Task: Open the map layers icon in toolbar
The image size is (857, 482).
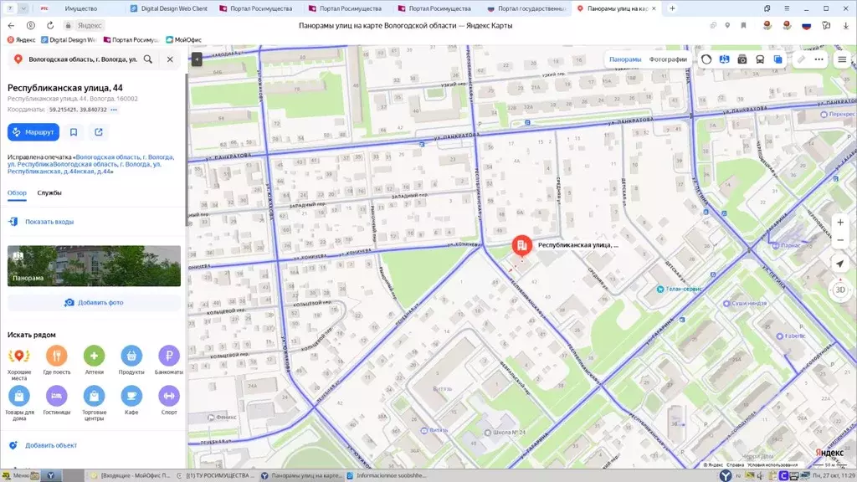Action: pos(779,59)
